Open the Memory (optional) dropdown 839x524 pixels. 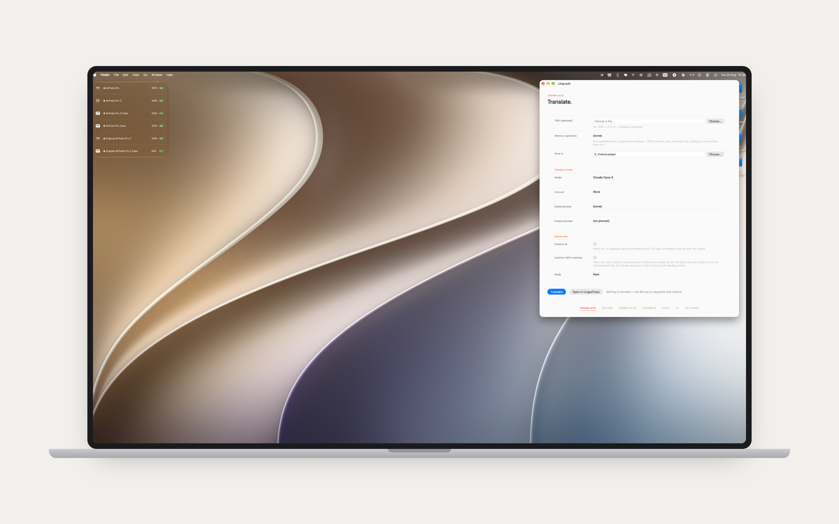pos(658,136)
